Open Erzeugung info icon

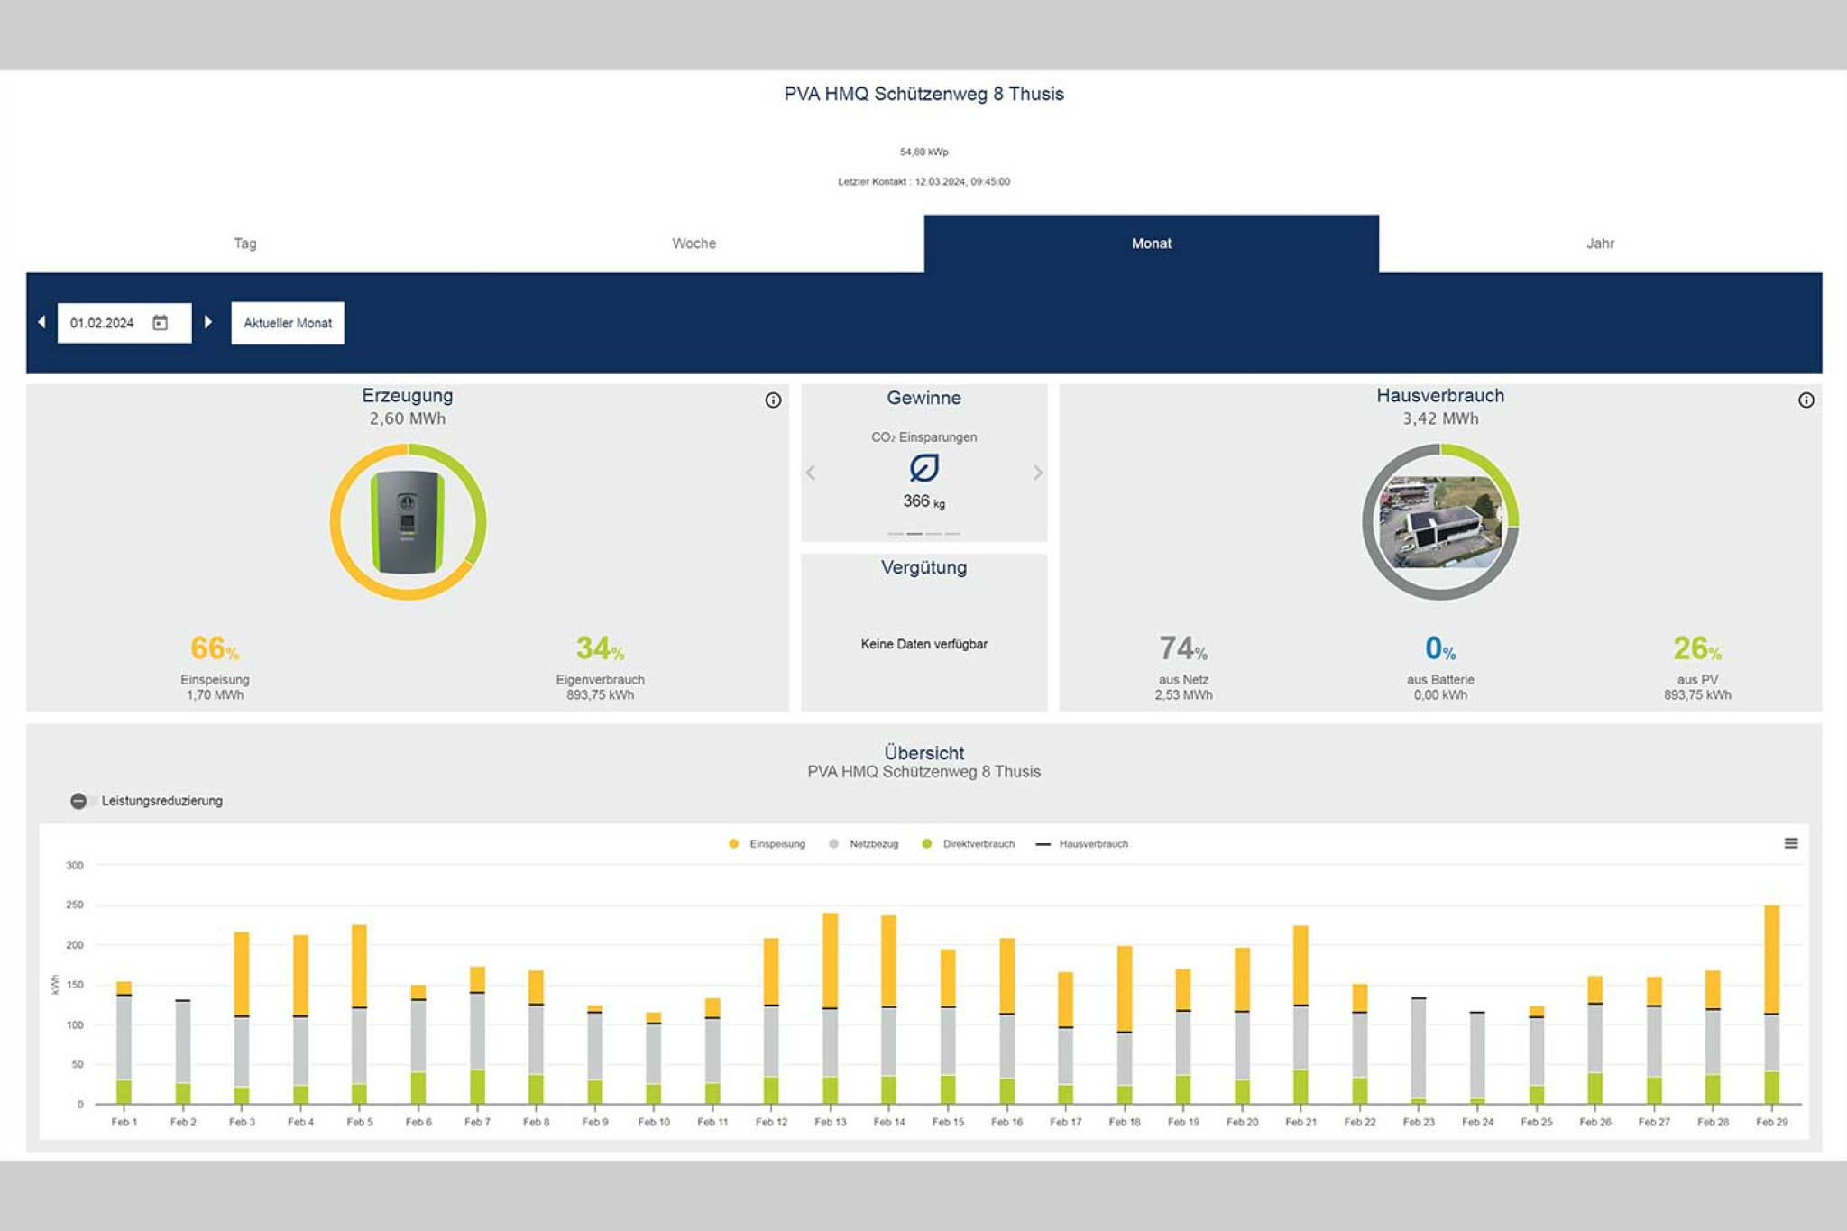point(773,400)
